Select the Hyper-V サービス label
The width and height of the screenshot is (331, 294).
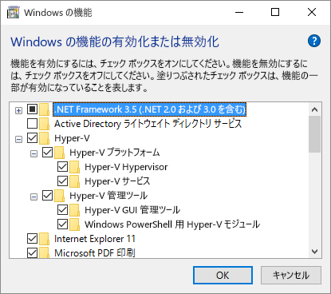[x=117, y=181]
